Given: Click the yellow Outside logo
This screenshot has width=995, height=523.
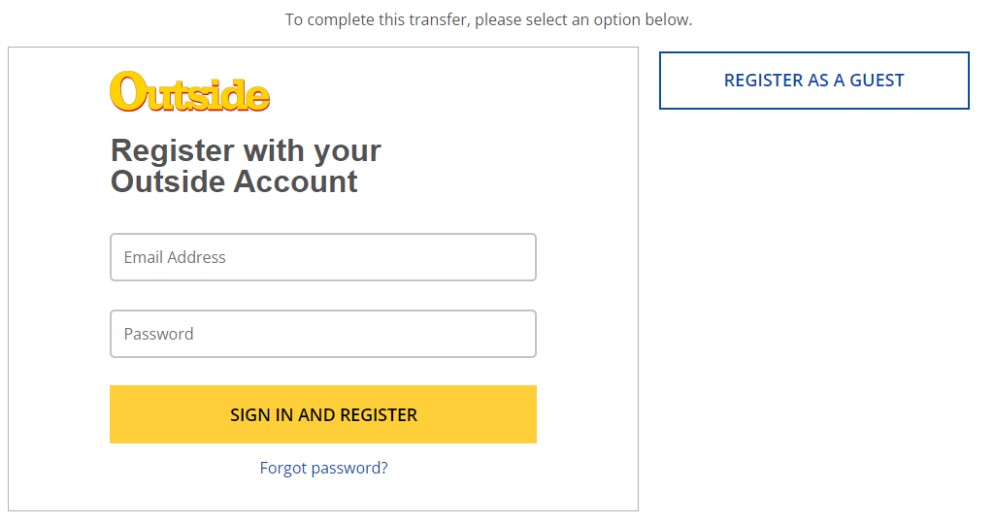Looking at the screenshot, I should coord(189,92).
